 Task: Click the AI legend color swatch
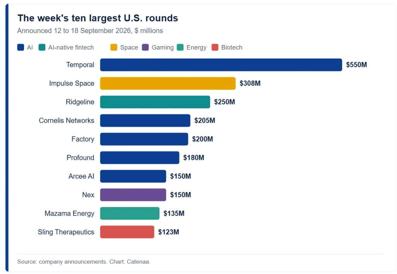point(21,47)
